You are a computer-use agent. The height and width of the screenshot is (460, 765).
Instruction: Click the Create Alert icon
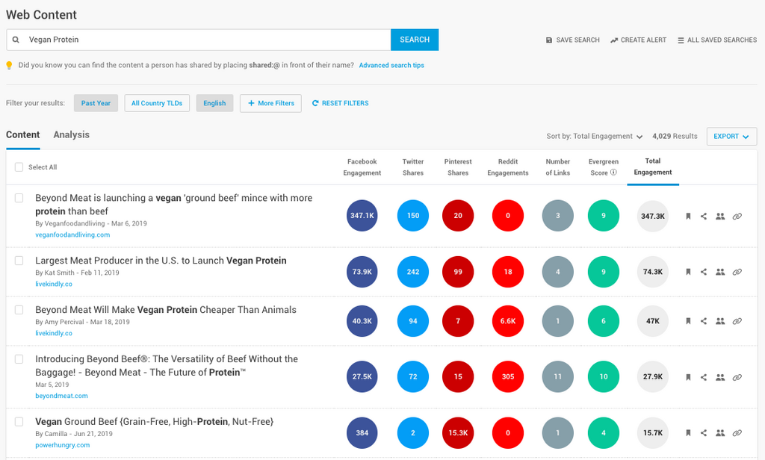click(614, 40)
